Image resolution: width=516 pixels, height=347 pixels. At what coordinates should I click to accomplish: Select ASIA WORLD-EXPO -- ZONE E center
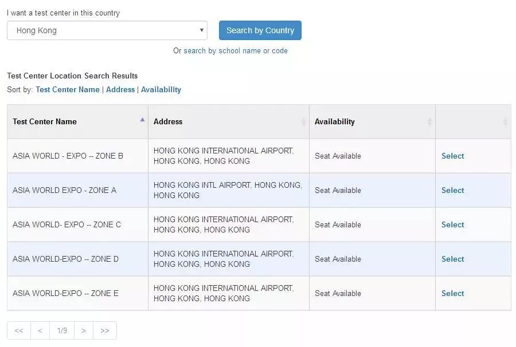(452, 293)
